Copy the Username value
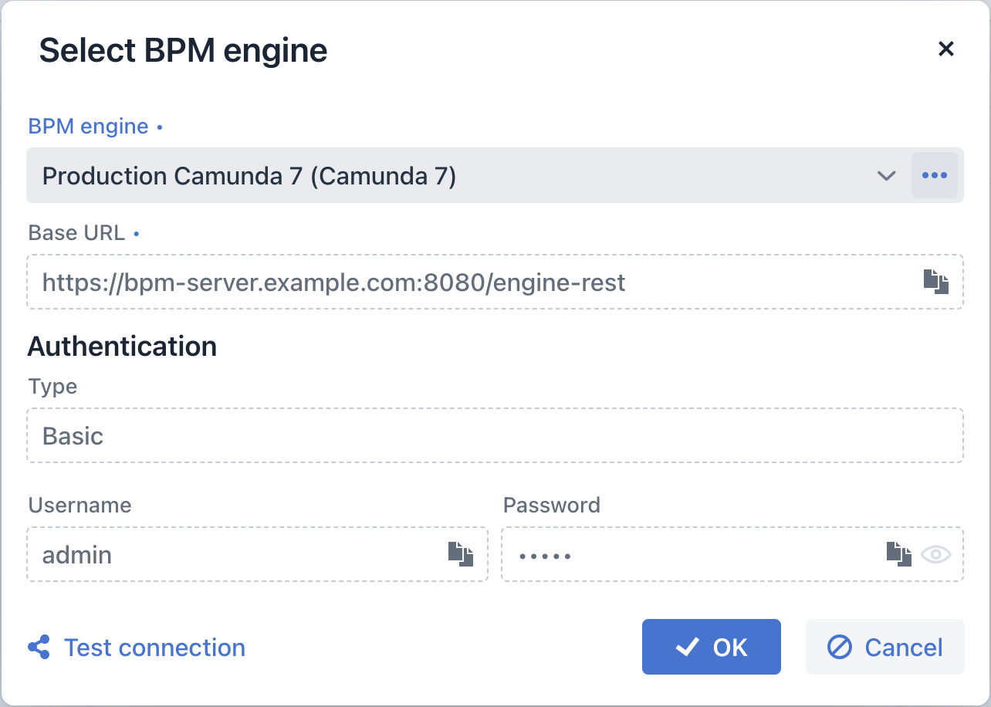 [461, 554]
